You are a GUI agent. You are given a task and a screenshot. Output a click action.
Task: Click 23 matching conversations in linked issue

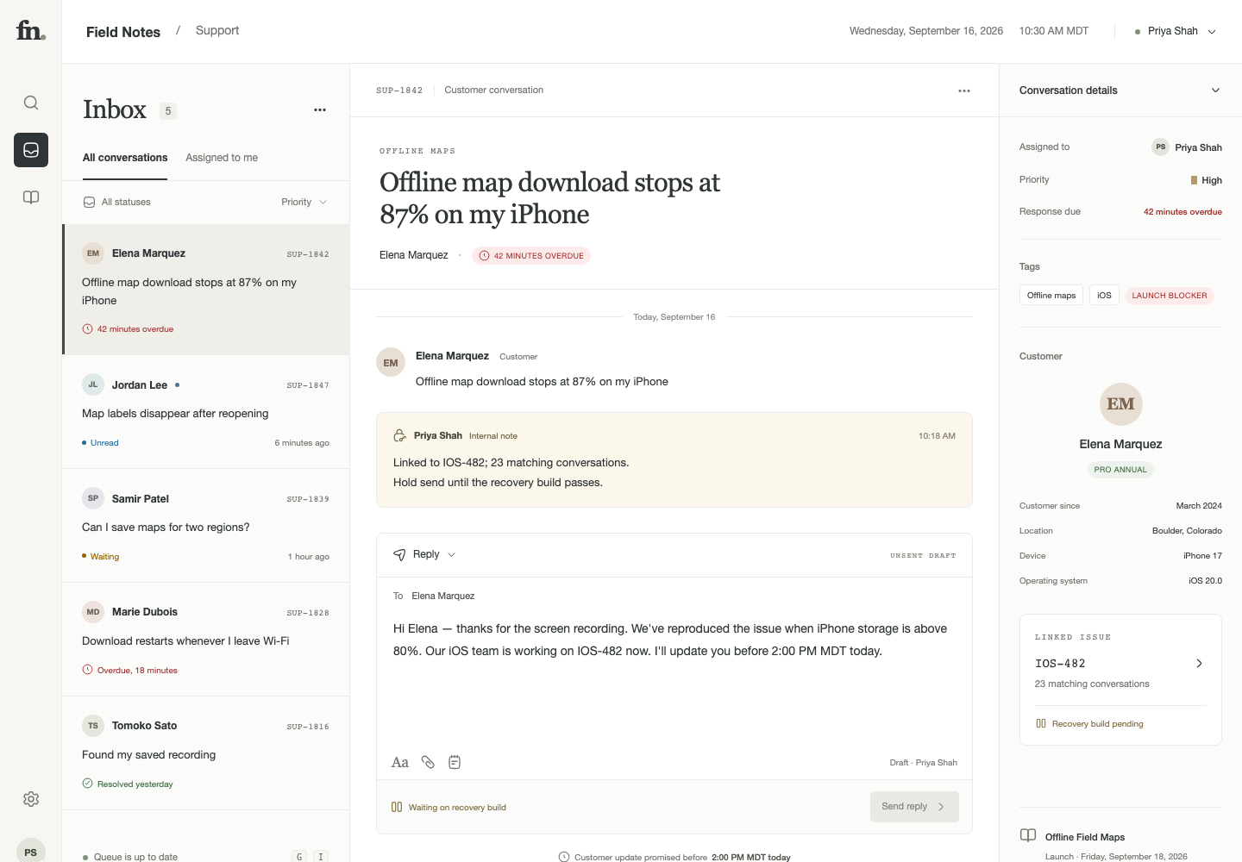click(1092, 684)
